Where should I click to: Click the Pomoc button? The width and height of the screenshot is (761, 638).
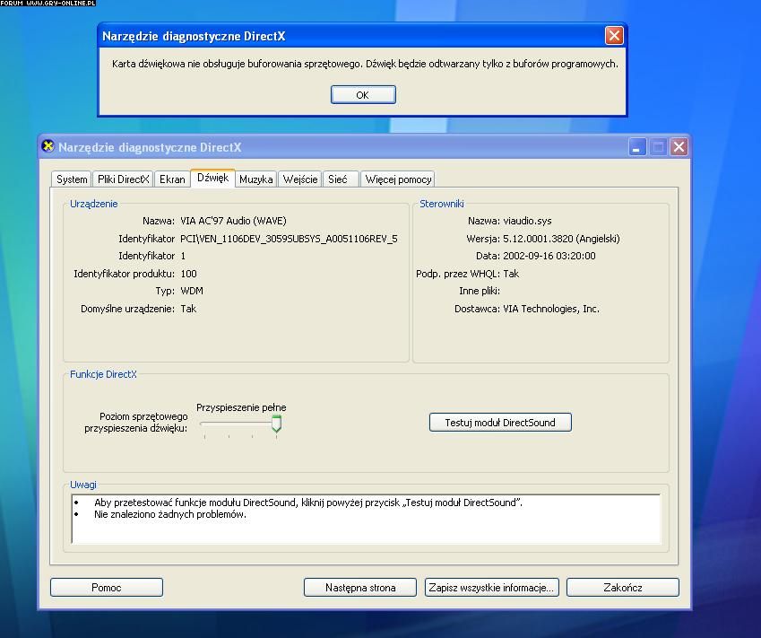[x=107, y=588]
